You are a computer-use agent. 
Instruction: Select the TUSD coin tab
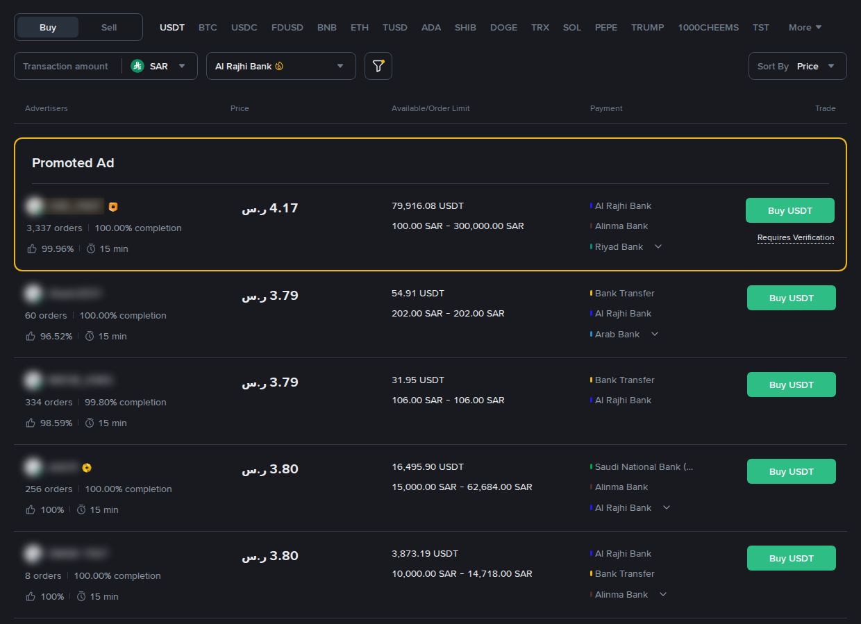click(395, 27)
